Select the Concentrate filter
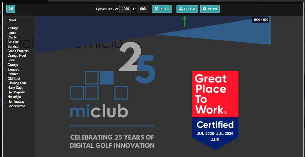 coord(16,106)
